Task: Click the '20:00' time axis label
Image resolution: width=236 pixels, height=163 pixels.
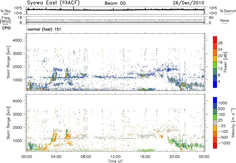Action: 174,157
